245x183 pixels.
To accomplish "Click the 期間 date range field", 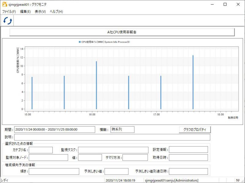I will click(x=55, y=129).
